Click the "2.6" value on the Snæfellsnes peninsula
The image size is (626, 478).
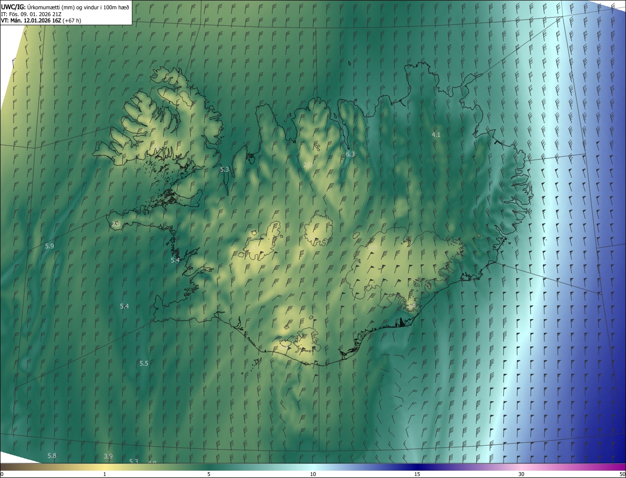116,224
